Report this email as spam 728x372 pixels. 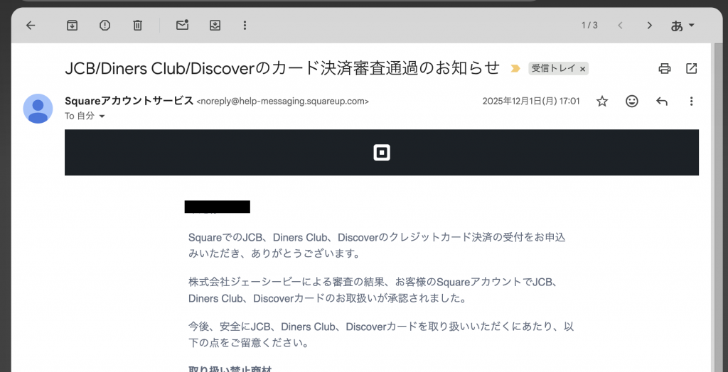(x=105, y=26)
